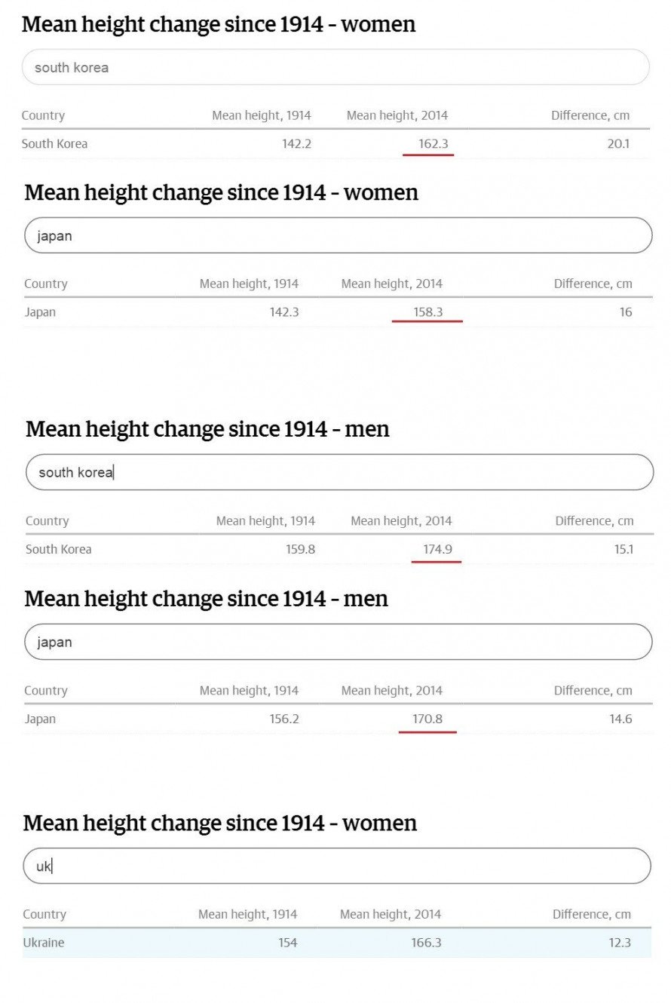Select the highlighted Ukraine result row
Screen dimensions: 671x1003
pyautogui.click(x=336, y=943)
